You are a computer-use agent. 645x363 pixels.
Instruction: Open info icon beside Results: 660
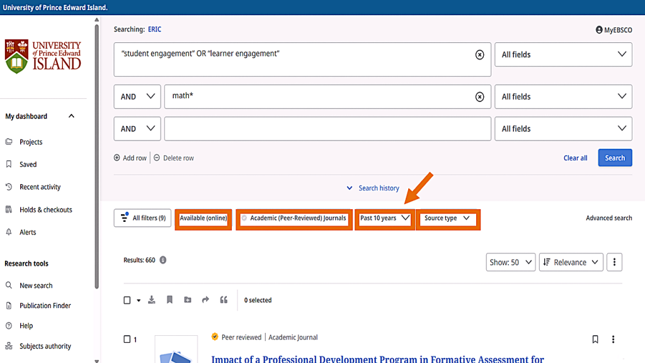[163, 260]
